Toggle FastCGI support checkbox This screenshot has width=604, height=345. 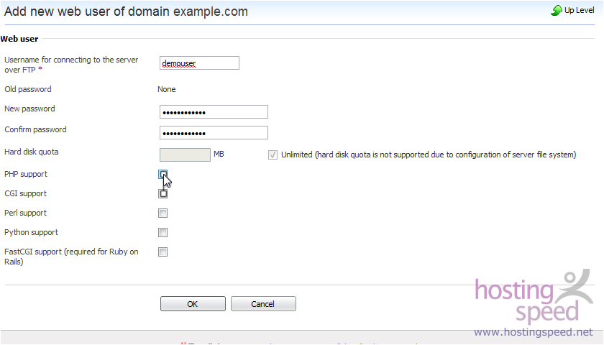163,252
